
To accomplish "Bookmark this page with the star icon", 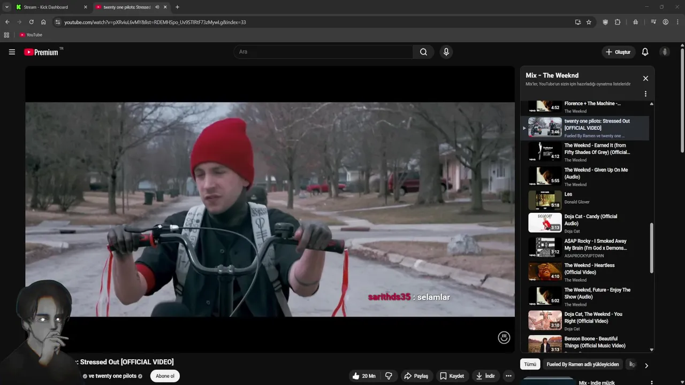I will coord(589,22).
